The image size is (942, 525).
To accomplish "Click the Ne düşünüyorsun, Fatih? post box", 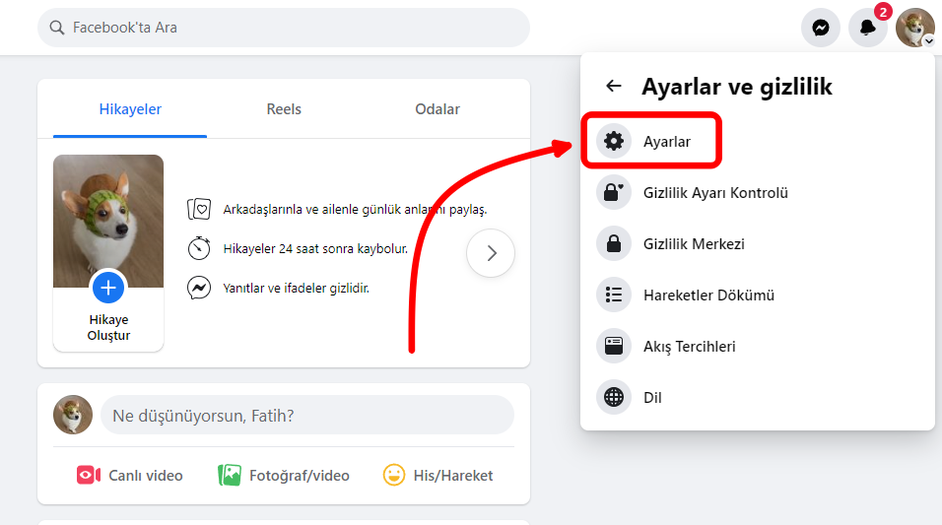I will pos(306,416).
